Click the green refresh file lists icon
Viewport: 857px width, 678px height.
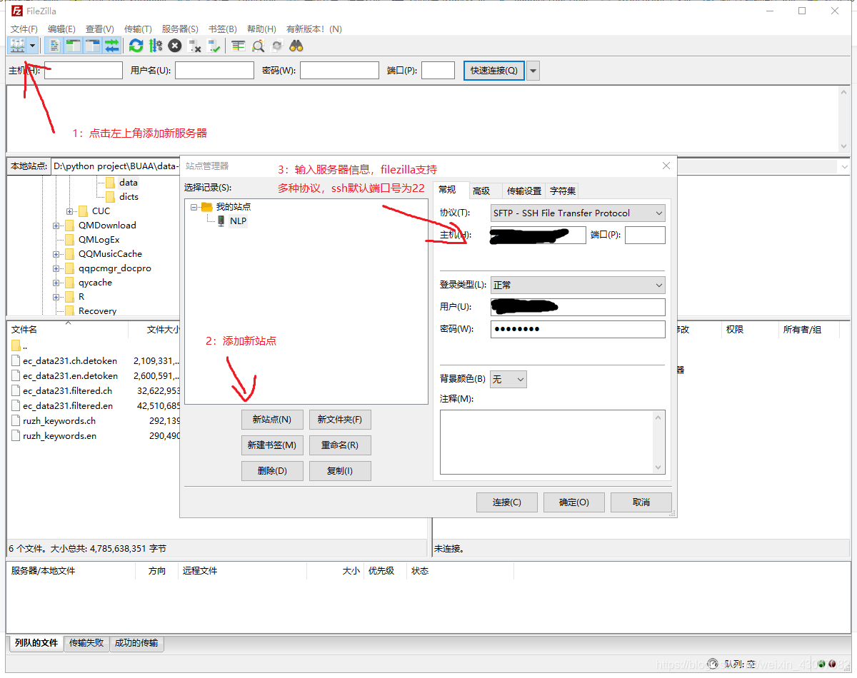(136, 46)
